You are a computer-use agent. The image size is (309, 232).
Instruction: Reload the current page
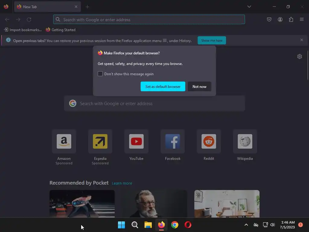(29, 20)
